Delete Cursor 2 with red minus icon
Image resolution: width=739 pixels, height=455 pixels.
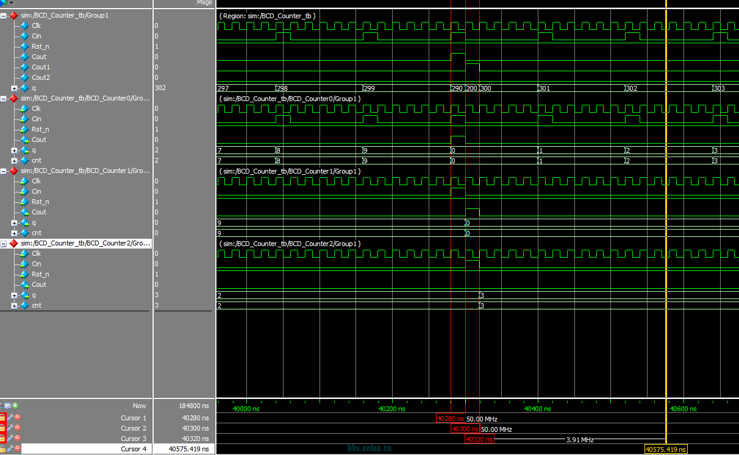click(18, 428)
